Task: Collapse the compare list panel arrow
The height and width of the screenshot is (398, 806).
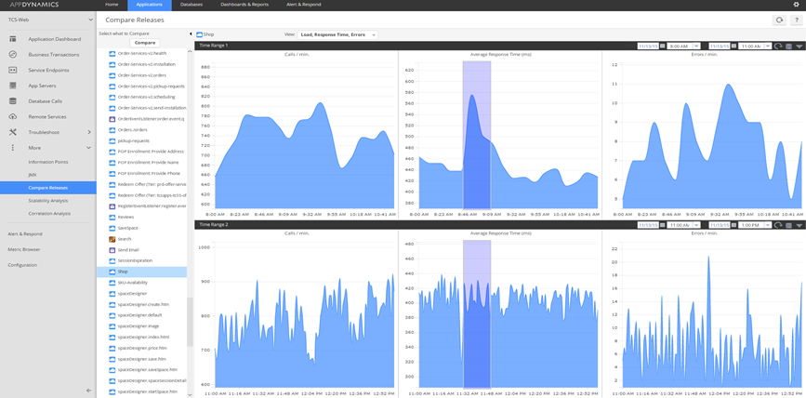Action: (x=191, y=33)
